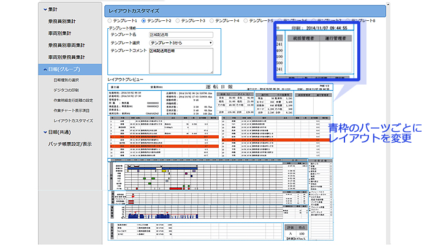Image resolution: width=429 pixels, height=245 pixels.
Task: Click the レイアウトプレビュー label
Action: point(126,80)
